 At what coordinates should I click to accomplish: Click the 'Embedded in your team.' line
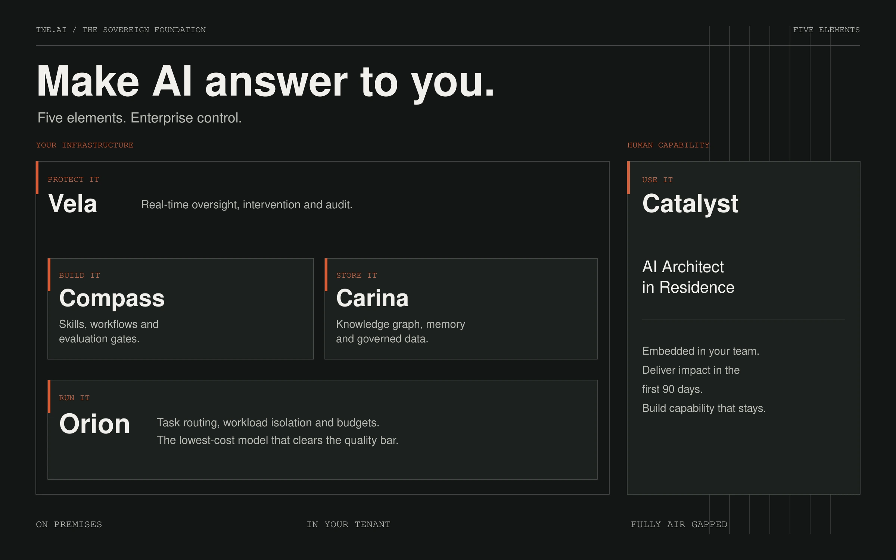pyautogui.click(x=701, y=351)
